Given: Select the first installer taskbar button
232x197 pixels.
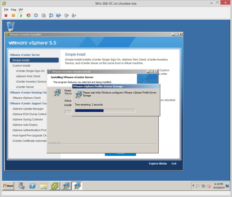Looking at the screenshot, I should coord(66,186).
